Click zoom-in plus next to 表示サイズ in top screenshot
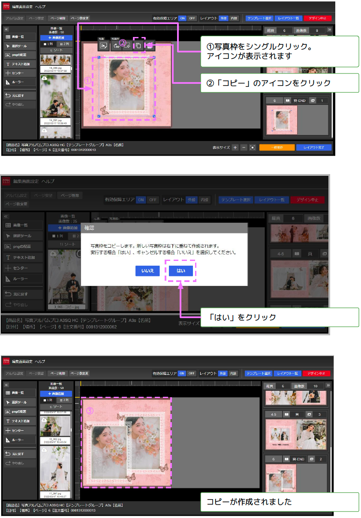The width and height of the screenshot is (361, 518). click(x=235, y=147)
